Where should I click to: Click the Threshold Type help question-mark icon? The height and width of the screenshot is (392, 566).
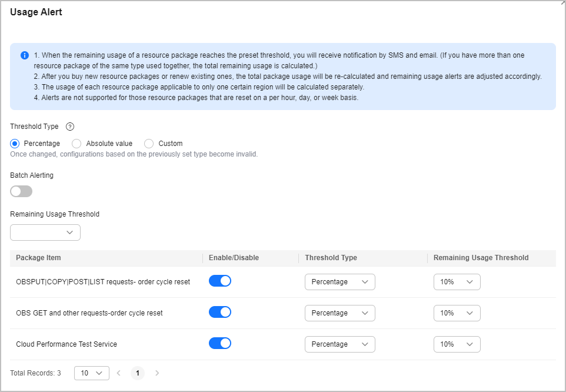click(x=69, y=127)
